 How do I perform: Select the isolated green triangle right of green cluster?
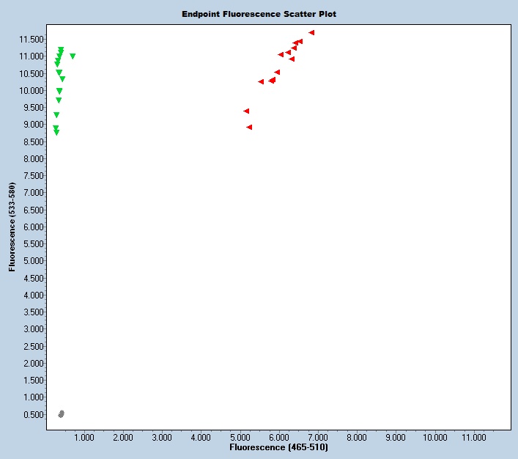pyautogui.click(x=73, y=56)
